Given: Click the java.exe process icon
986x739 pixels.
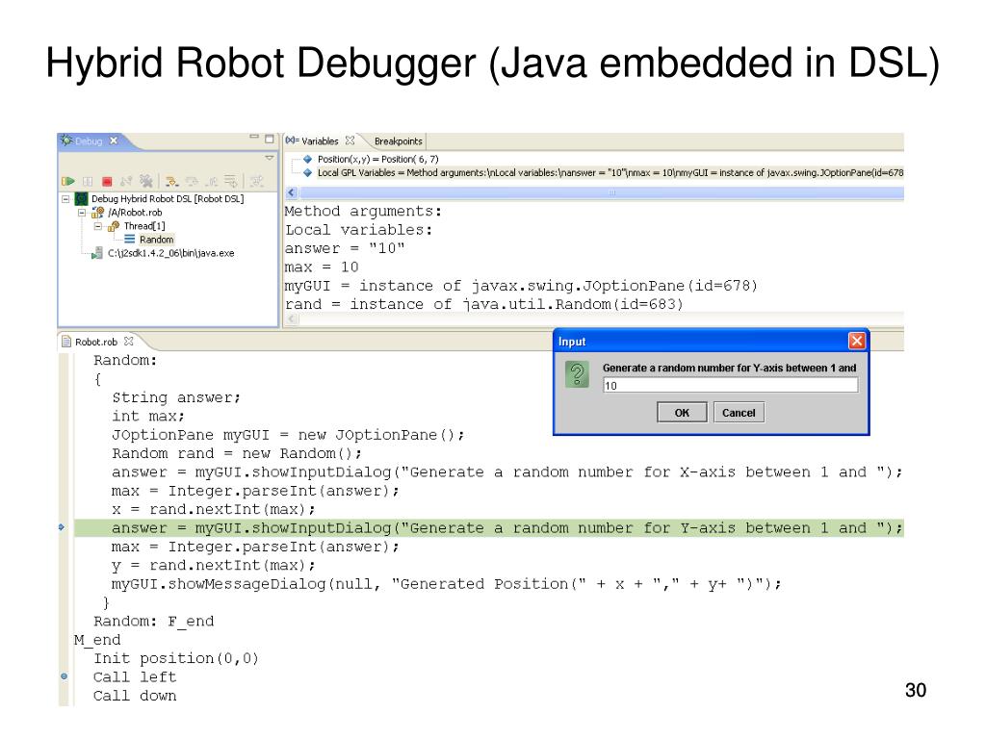Looking at the screenshot, I should 97,253.
